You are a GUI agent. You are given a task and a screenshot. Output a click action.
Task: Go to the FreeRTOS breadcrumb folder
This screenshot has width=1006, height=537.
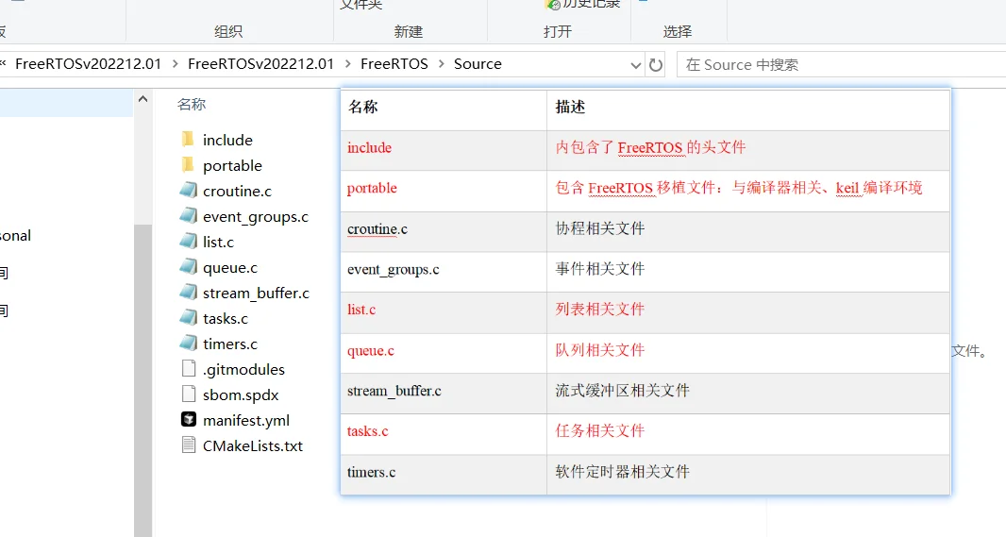(x=394, y=64)
